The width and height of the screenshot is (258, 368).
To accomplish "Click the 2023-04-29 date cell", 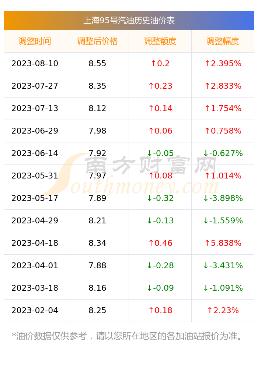I will coord(35,220).
